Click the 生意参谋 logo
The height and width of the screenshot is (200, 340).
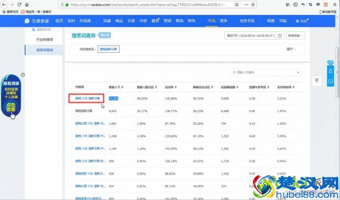(x=37, y=21)
